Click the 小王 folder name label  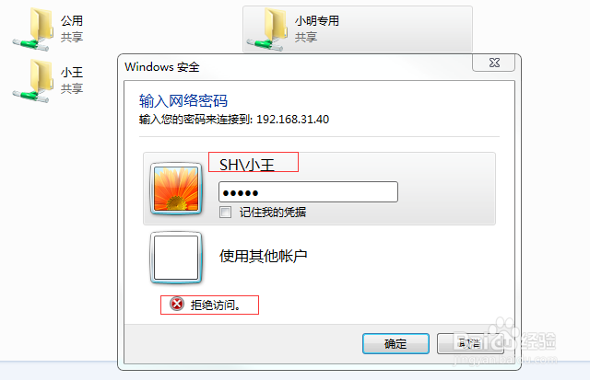(72, 72)
